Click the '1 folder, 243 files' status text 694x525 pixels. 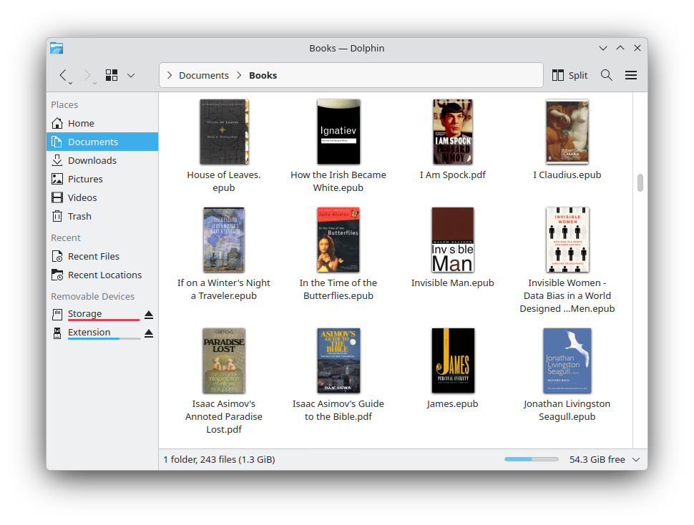pos(219,459)
